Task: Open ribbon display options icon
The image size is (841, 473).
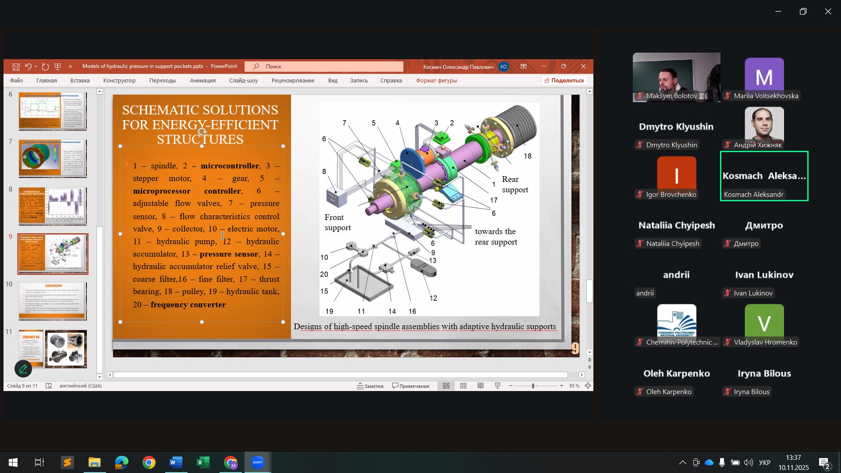Action: click(x=524, y=67)
